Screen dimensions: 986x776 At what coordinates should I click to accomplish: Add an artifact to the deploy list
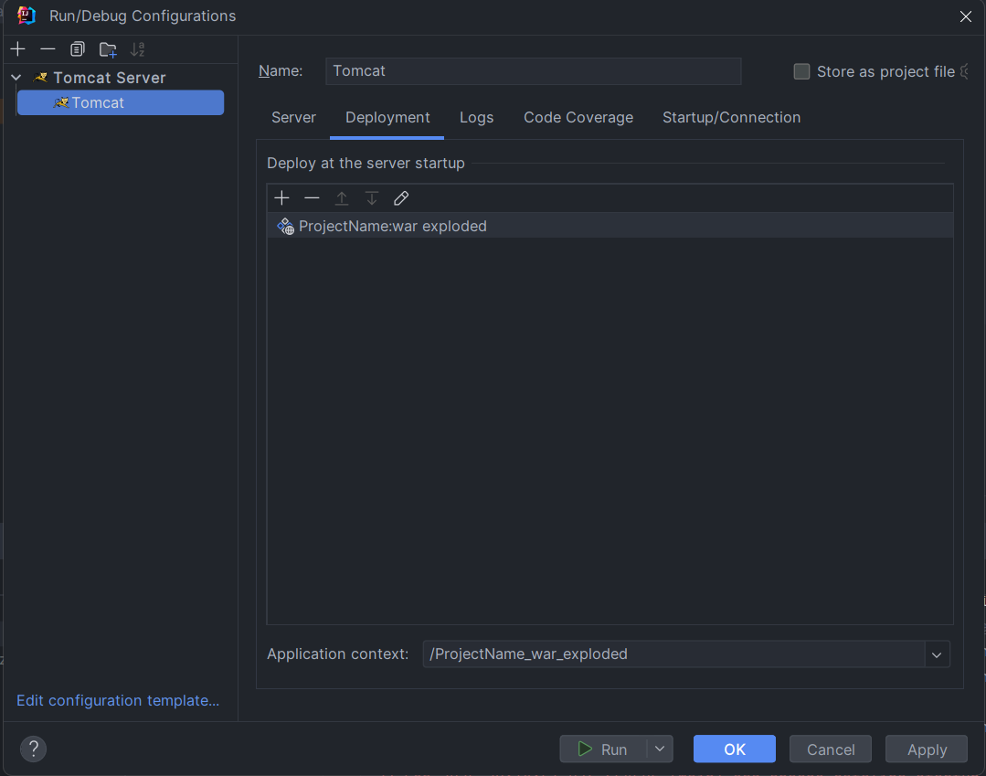tap(281, 198)
